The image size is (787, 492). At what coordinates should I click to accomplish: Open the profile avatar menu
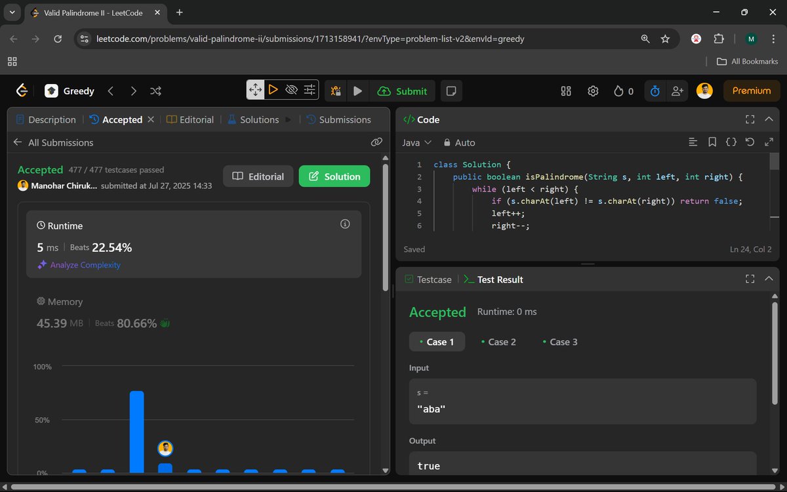704,91
